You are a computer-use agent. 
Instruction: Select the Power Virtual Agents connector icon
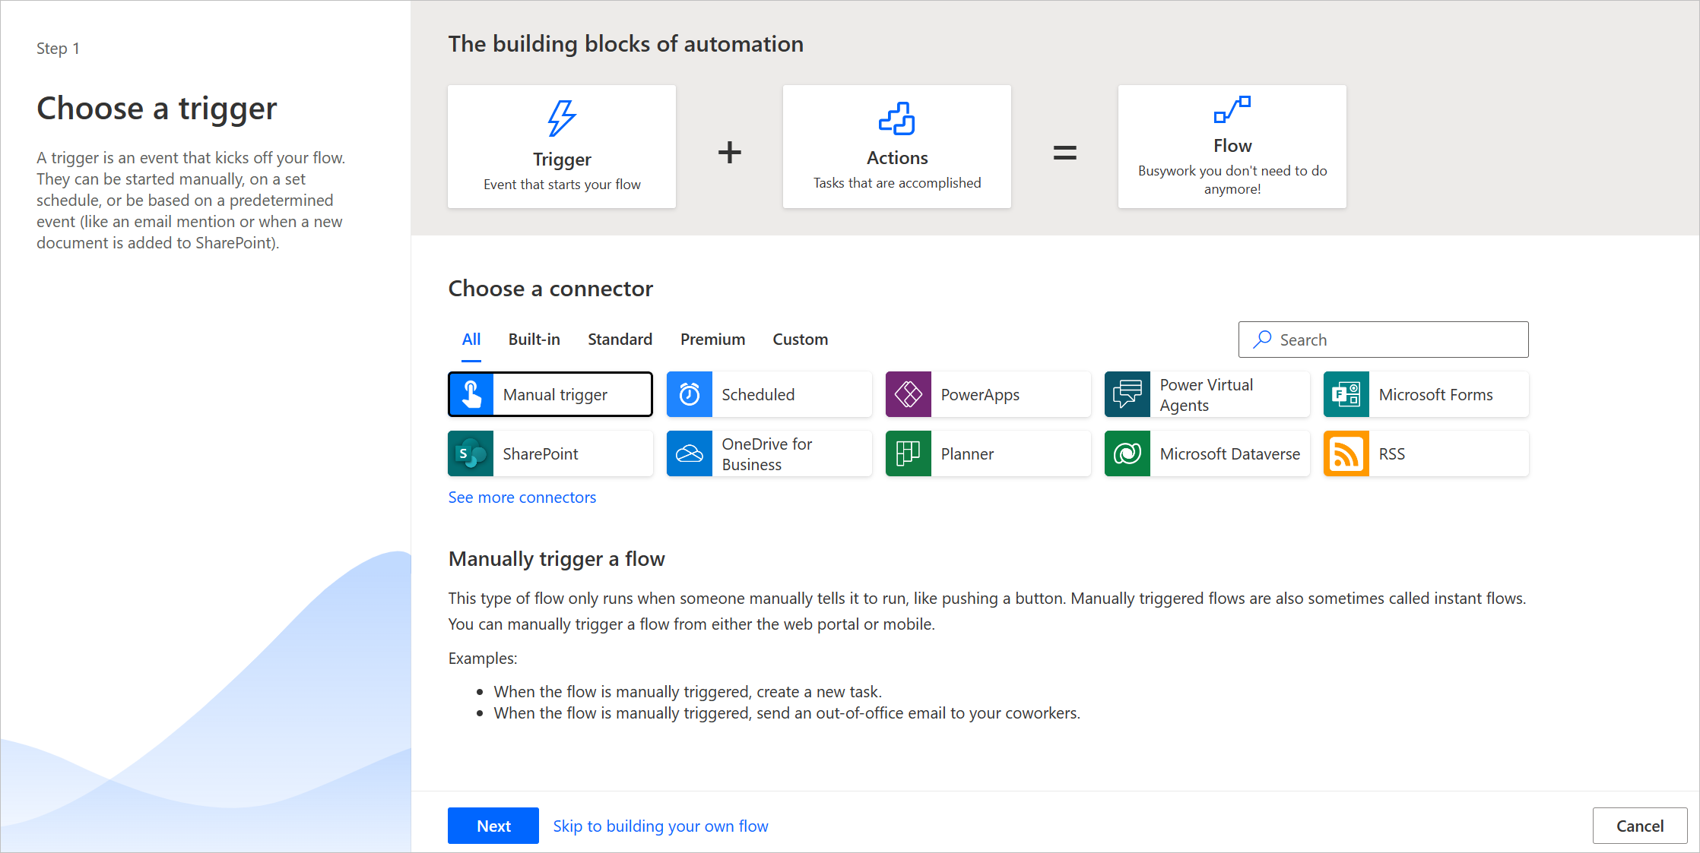[x=1128, y=393]
